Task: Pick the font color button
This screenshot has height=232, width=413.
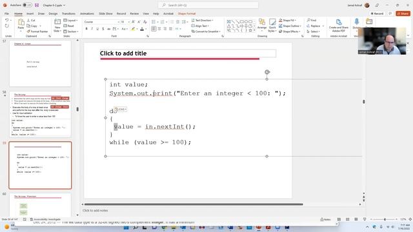Action: [142, 28]
